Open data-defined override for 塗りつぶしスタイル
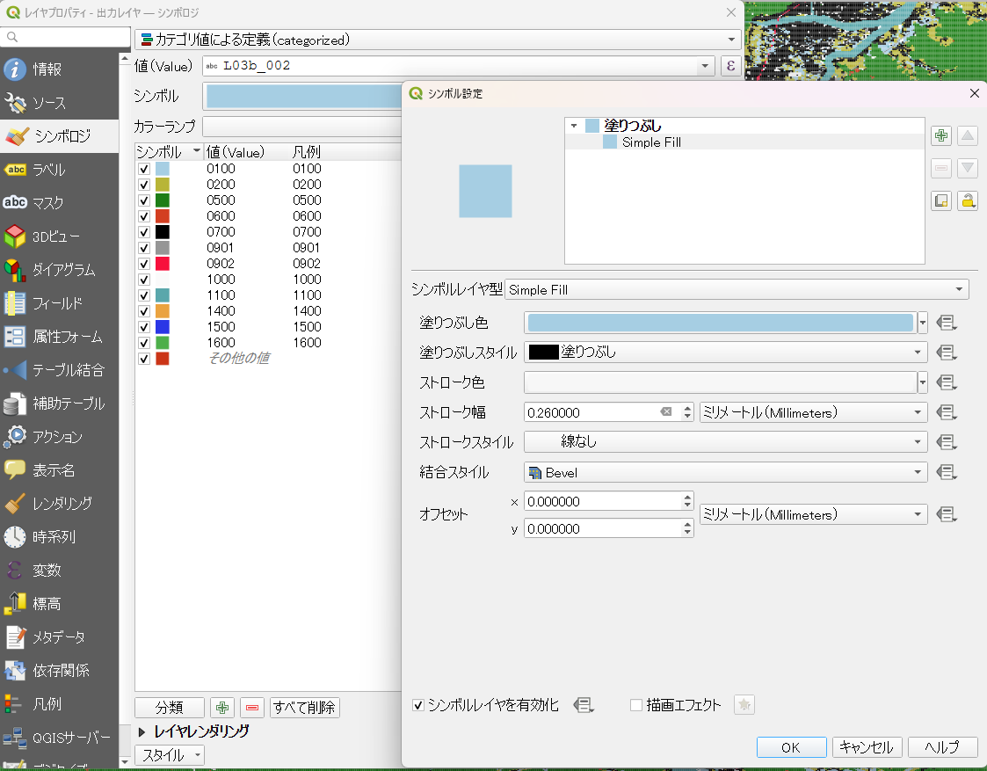Viewport: 987px width, 771px height. coord(946,353)
